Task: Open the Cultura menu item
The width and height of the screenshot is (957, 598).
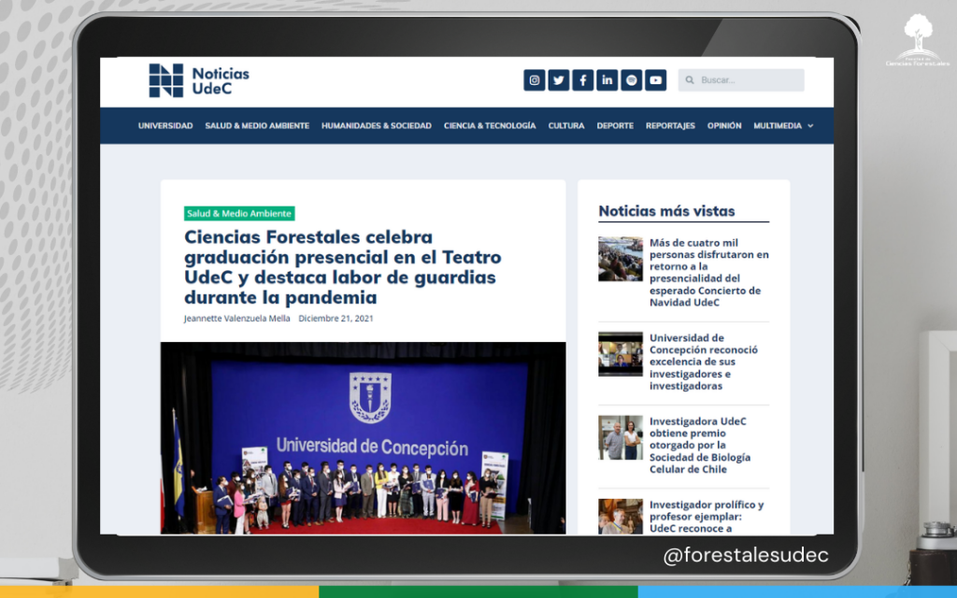Action: (566, 126)
